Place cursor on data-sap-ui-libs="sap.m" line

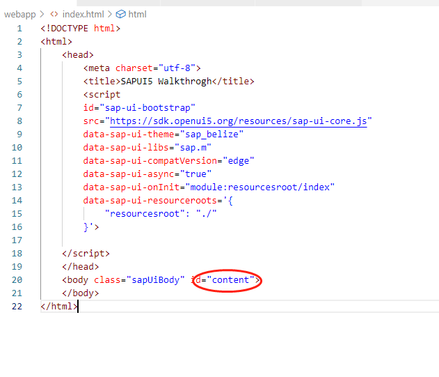(147, 148)
